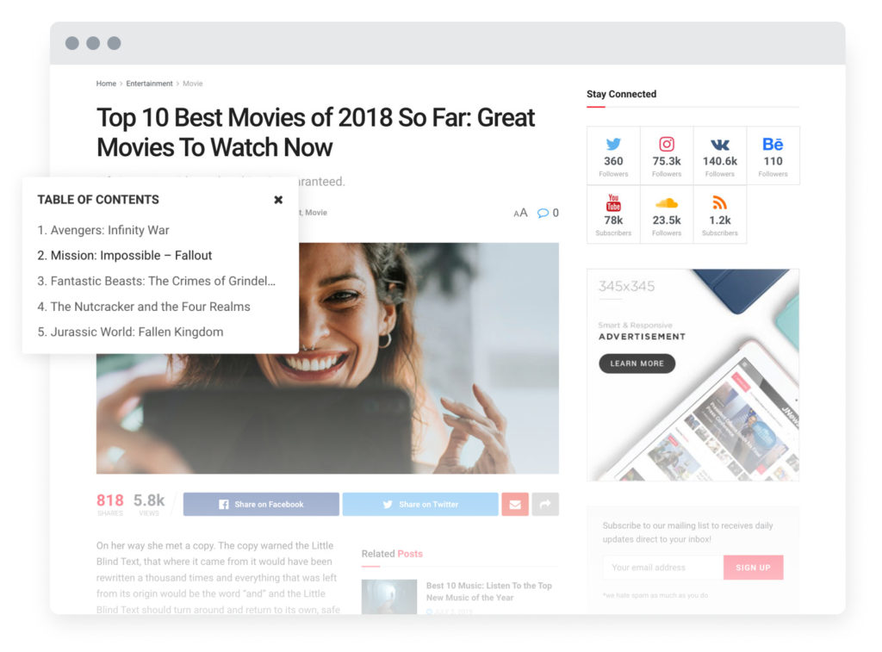The height and width of the screenshot is (652, 882).
Task: Share the article via email icon
Action: coord(515,505)
